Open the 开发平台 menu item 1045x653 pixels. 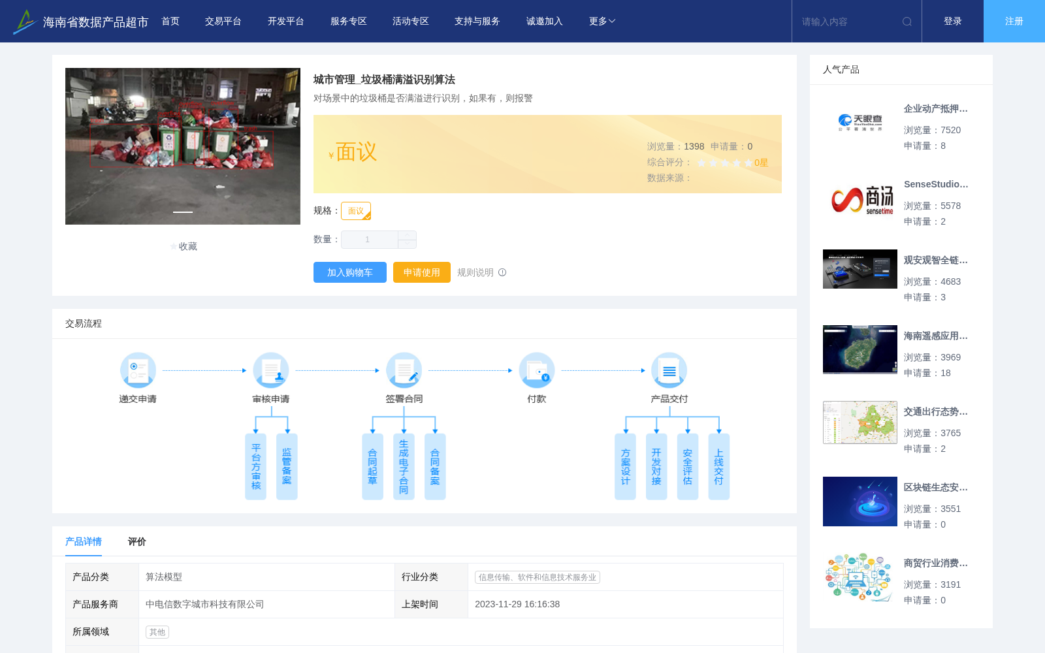coord(286,22)
